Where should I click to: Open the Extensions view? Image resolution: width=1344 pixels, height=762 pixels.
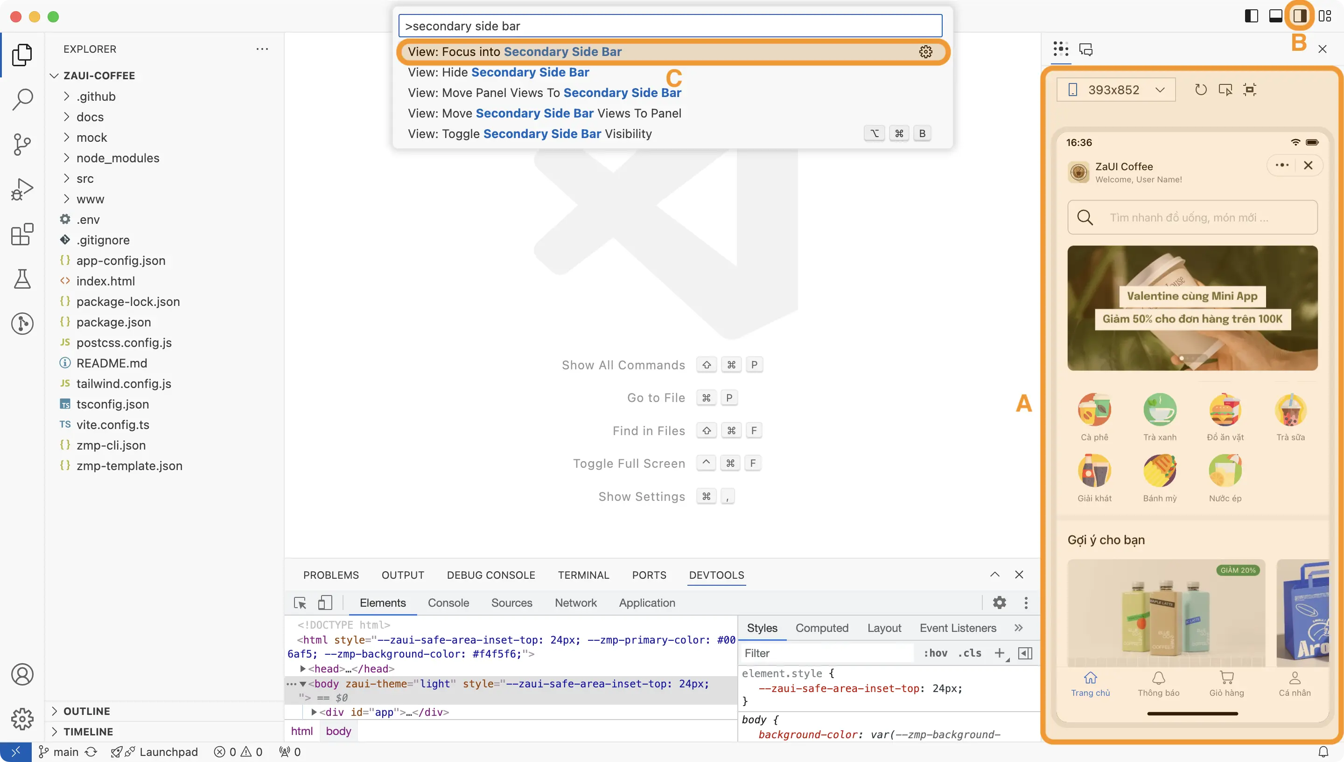pos(22,234)
